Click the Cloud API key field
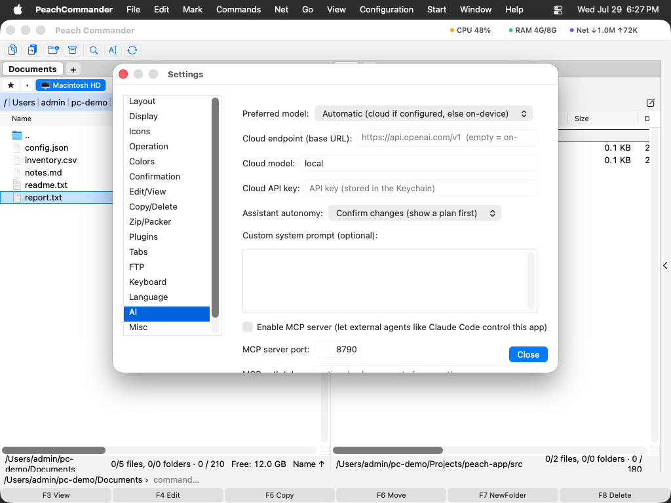This screenshot has height=503, width=671. pyautogui.click(x=421, y=188)
